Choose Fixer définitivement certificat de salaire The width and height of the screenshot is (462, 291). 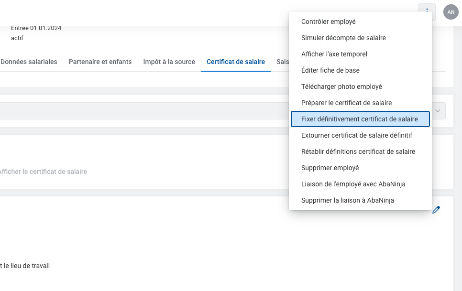tap(359, 119)
